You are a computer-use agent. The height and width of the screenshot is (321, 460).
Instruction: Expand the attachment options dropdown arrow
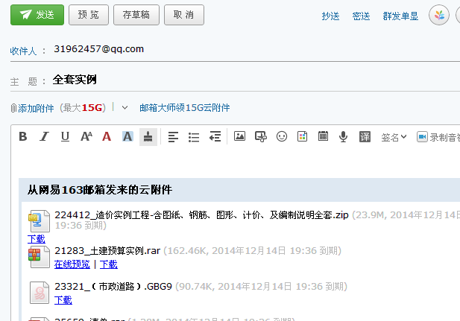(x=125, y=108)
